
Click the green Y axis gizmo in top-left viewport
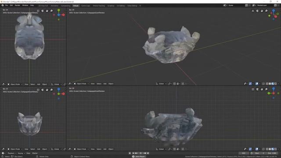58,10
